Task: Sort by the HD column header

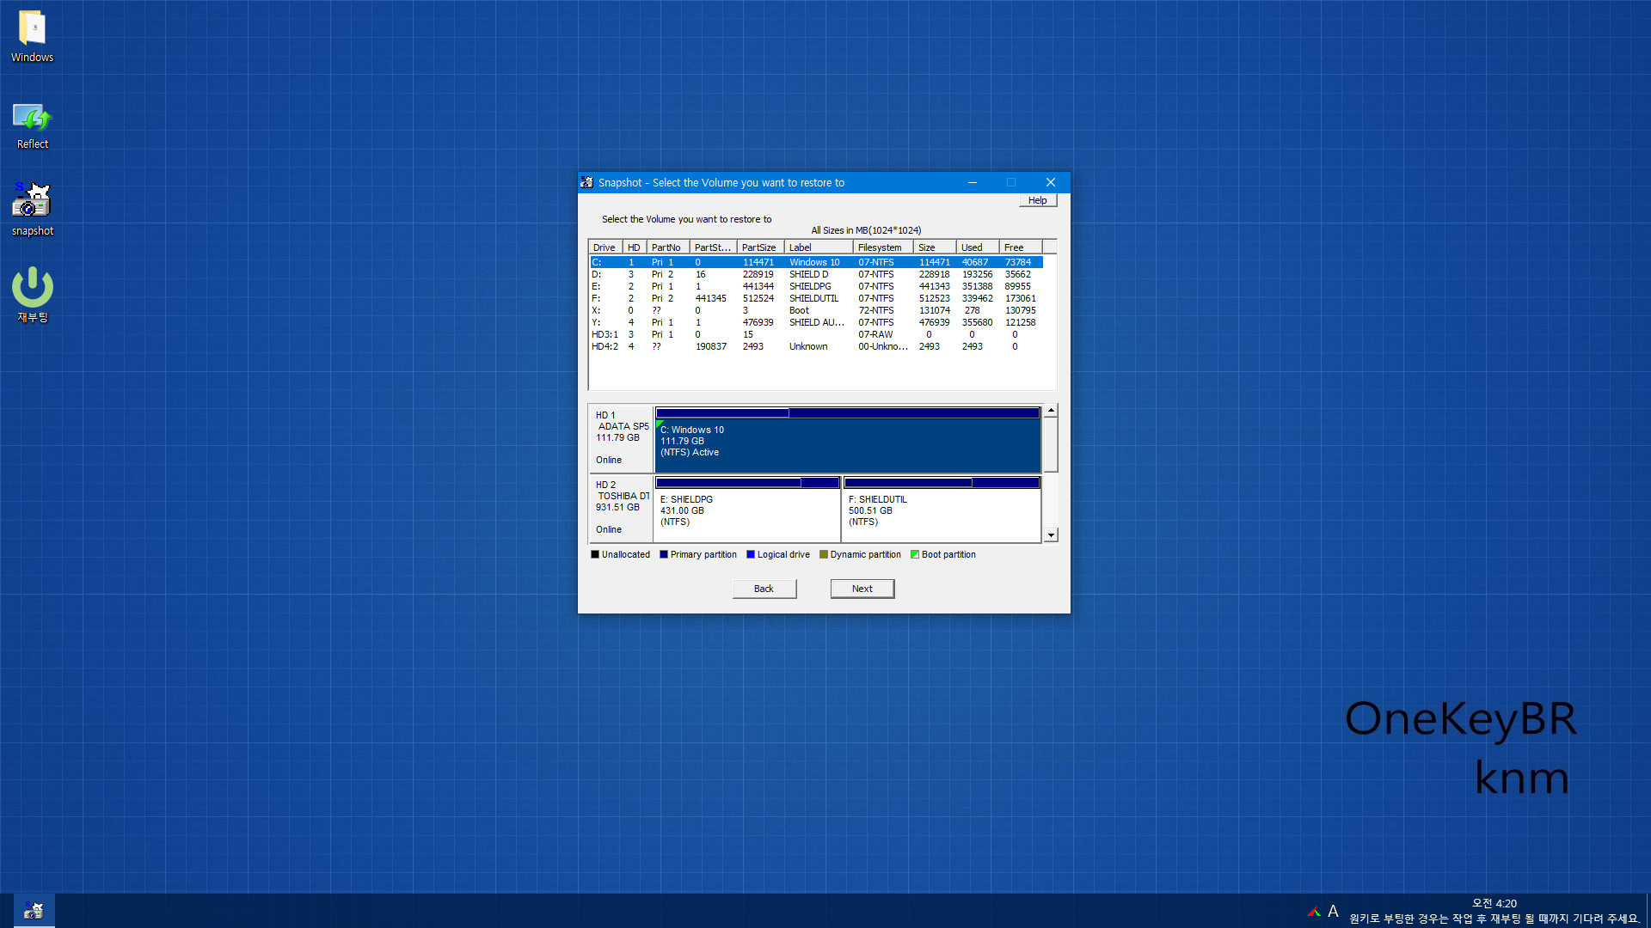Action: click(x=635, y=247)
